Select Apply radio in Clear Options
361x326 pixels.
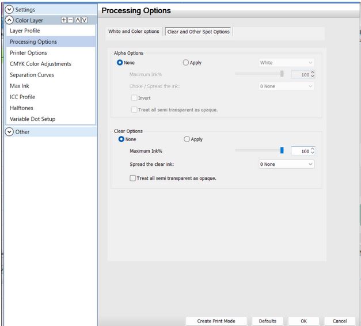[187, 139]
